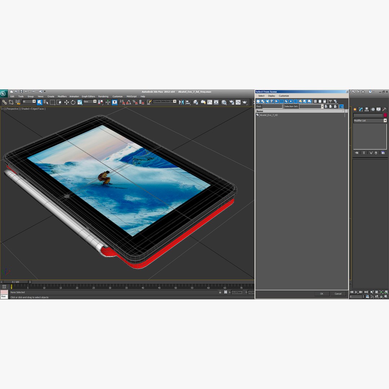389x389 pixels.
Task: Click in the Find field
Action: (x=272, y=106)
